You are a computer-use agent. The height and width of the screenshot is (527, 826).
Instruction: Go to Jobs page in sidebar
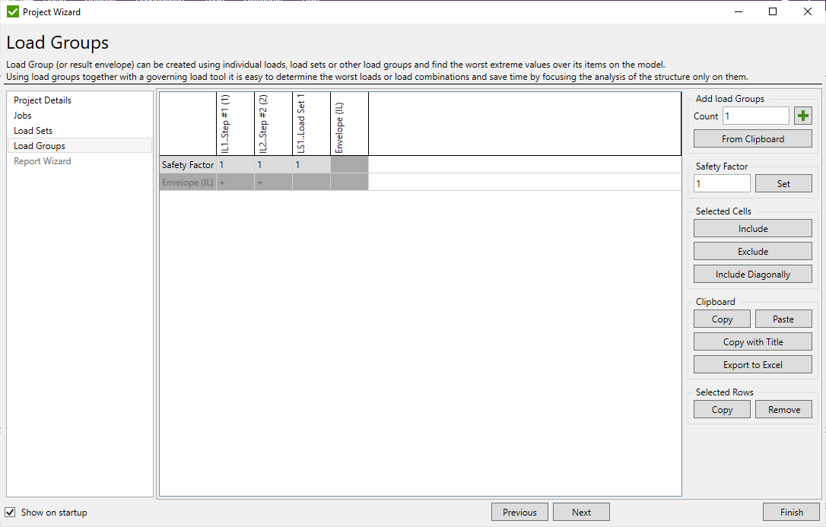[x=80, y=116]
